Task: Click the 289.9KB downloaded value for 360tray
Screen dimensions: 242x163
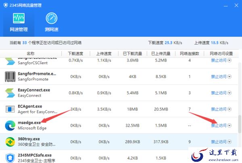Action: pos(132,142)
